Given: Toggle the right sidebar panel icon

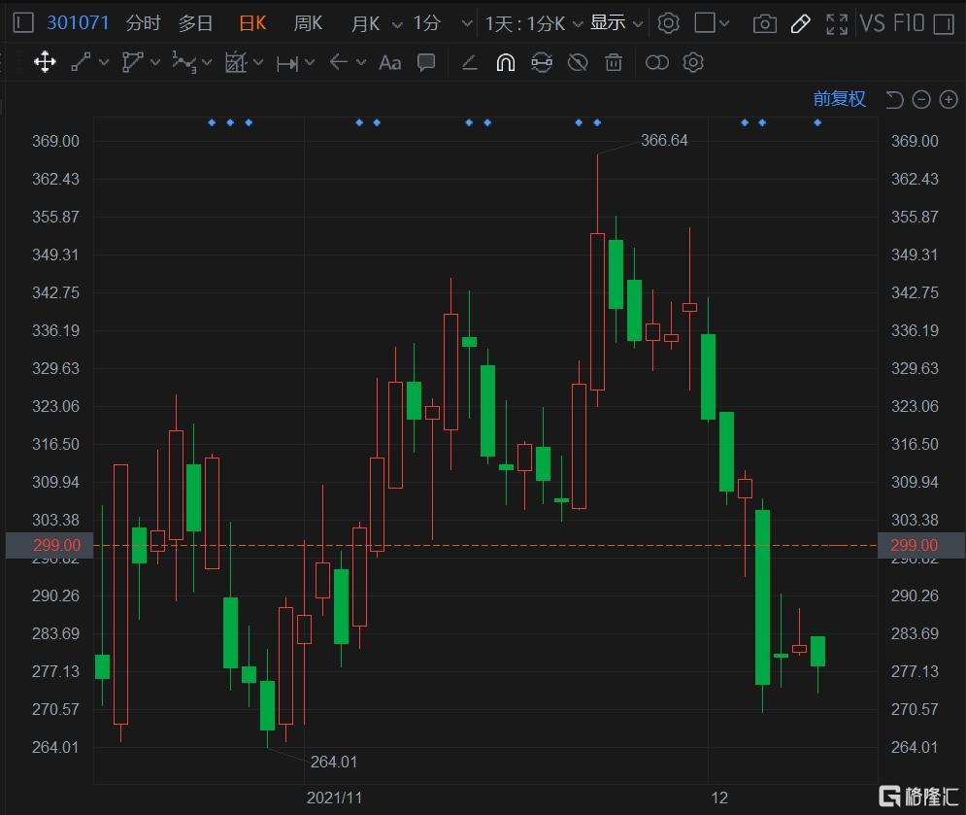Looking at the screenshot, I should pos(944,24).
